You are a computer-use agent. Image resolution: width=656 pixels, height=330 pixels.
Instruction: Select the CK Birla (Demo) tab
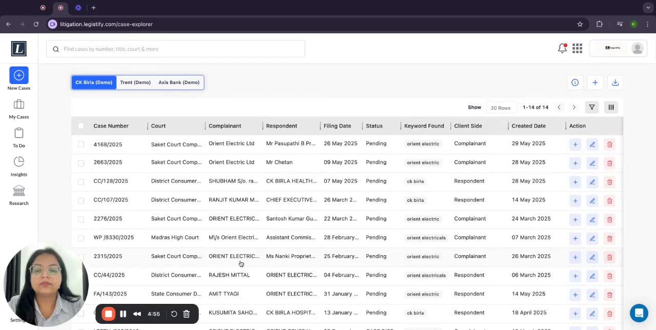click(94, 82)
